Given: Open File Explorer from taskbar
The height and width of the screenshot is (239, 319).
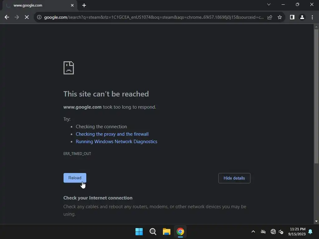Looking at the screenshot, I should click(167, 232).
